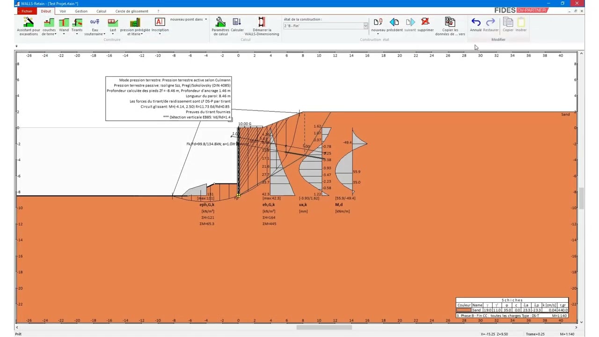Screen dimensions: 599x337
Task: Click the 3. Phase:B - Fin CC legend line
Action: click(512, 316)
